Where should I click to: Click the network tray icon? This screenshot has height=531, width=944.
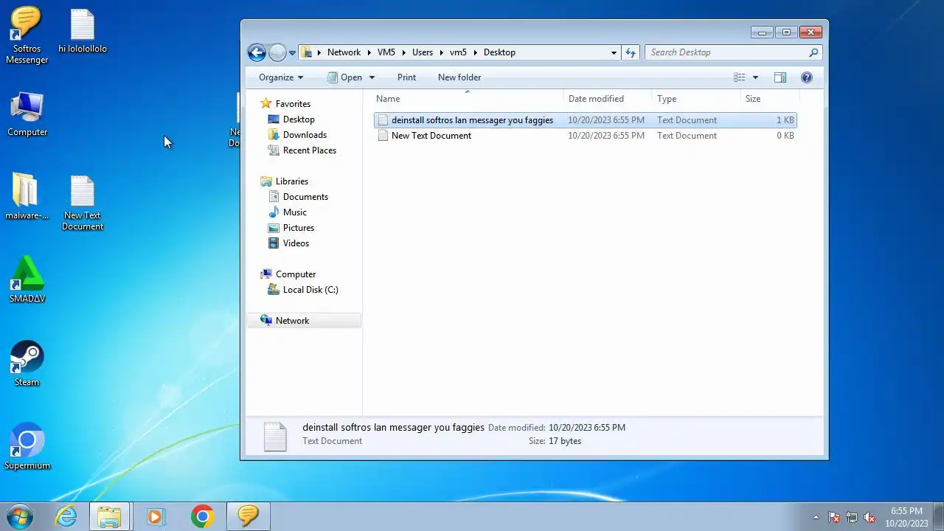[x=852, y=517]
